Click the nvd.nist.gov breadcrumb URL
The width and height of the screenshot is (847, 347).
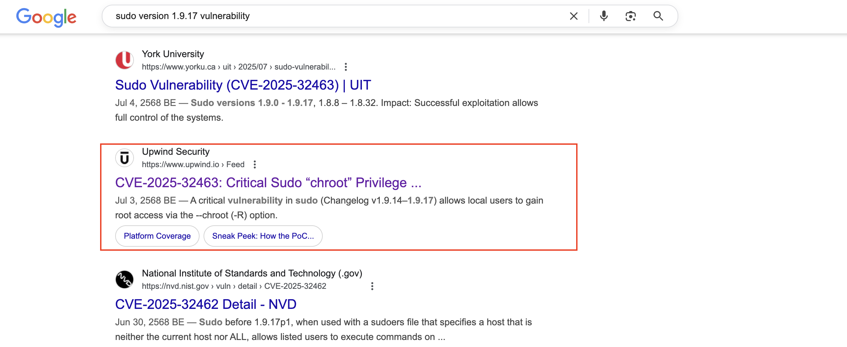pos(234,286)
